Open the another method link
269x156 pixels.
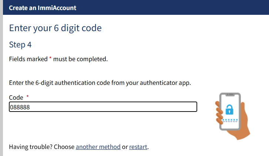click(98, 147)
